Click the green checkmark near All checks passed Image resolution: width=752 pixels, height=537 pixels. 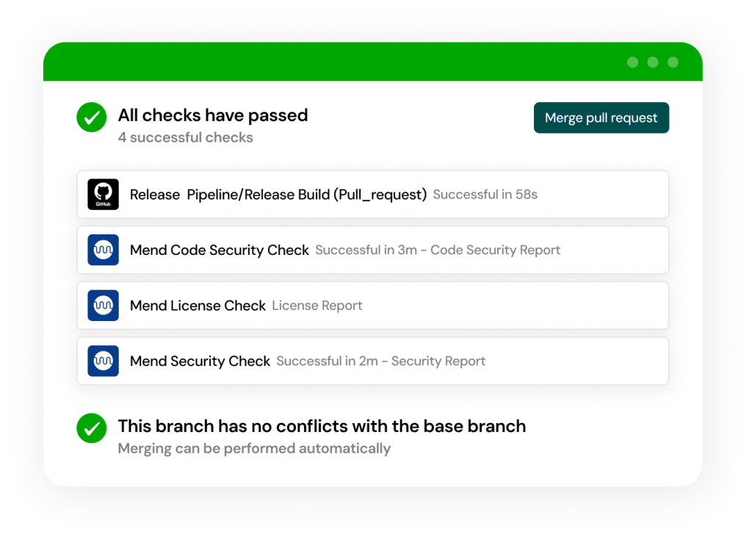pyautogui.click(x=91, y=117)
